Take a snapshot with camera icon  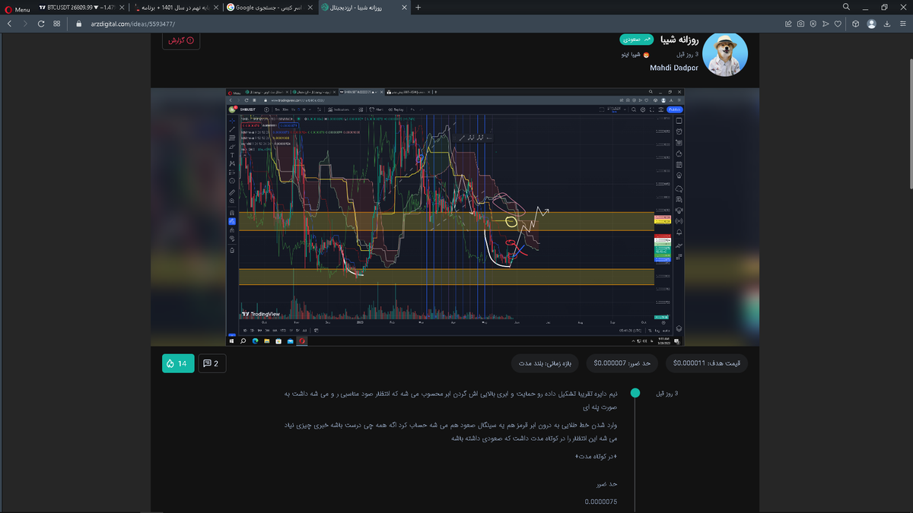click(x=801, y=24)
